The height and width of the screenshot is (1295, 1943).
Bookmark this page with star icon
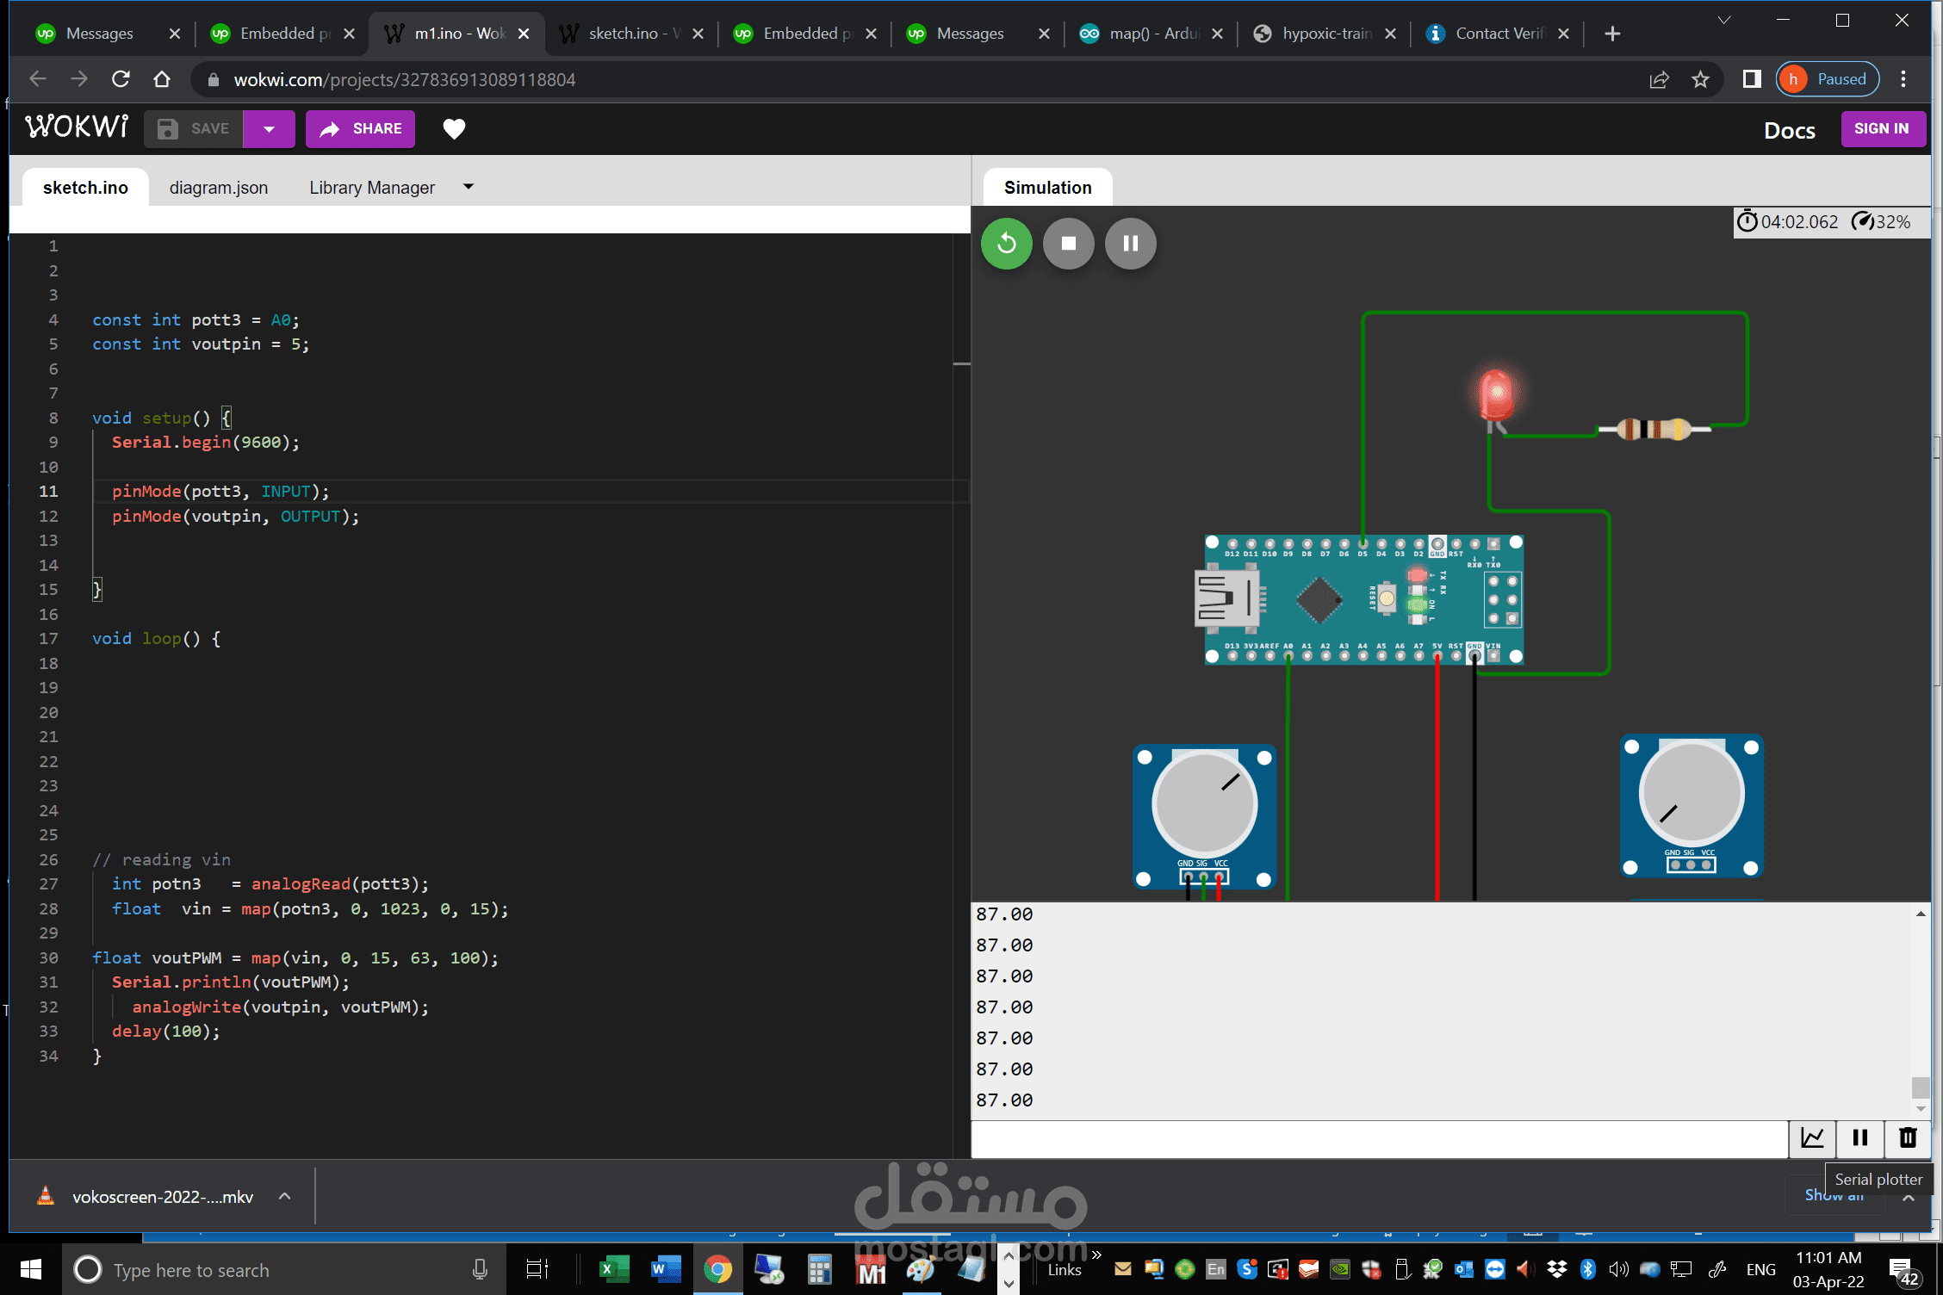click(x=1700, y=80)
